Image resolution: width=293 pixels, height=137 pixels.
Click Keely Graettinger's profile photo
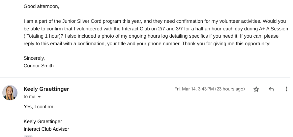10,93
